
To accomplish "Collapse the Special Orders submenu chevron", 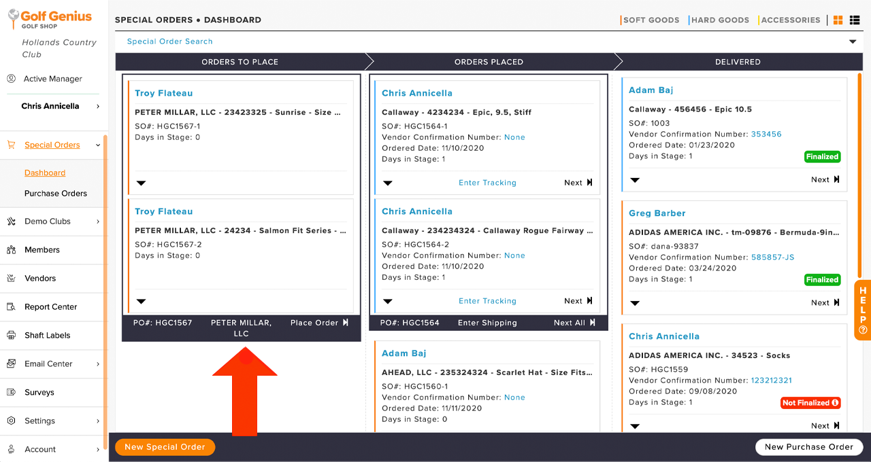I will pyautogui.click(x=98, y=145).
